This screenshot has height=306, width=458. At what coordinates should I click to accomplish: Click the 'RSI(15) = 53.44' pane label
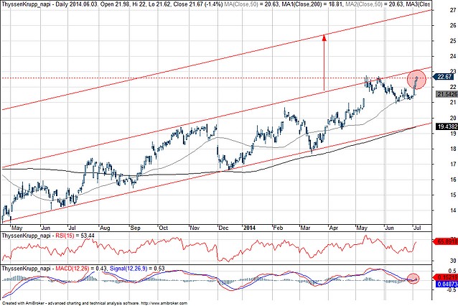click(x=75, y=236)
